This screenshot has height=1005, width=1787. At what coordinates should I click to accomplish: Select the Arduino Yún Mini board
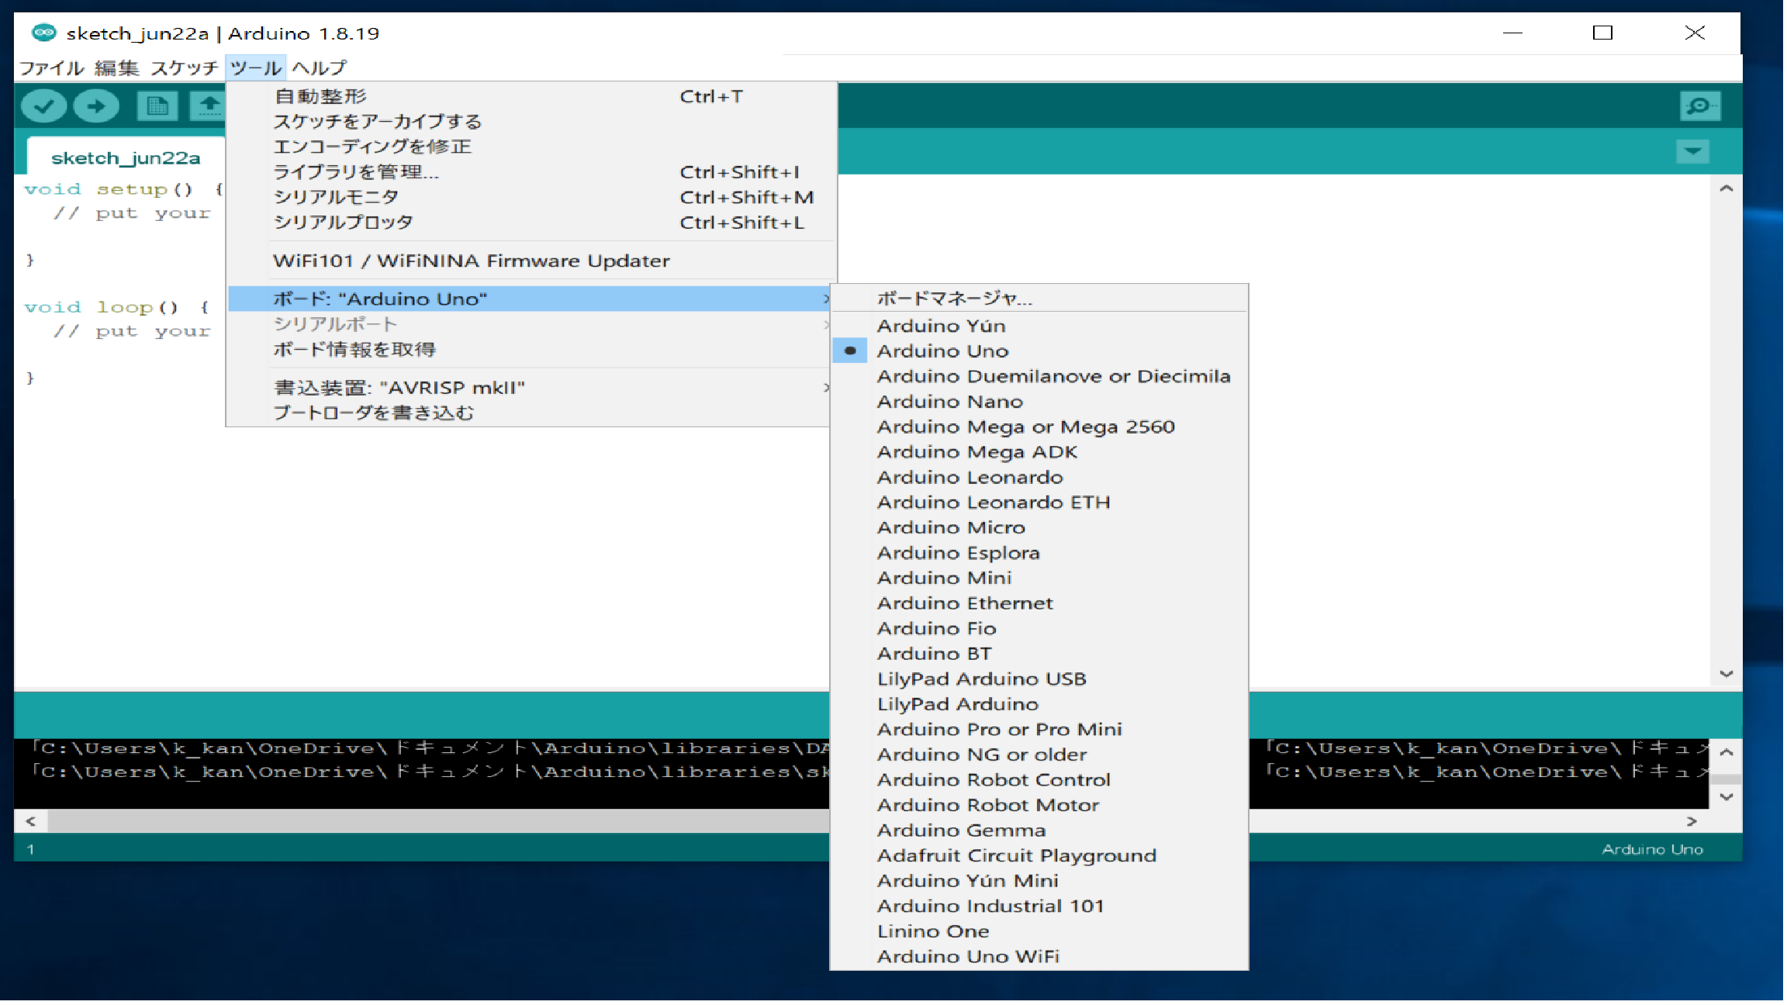click(x=1039, y=881)
